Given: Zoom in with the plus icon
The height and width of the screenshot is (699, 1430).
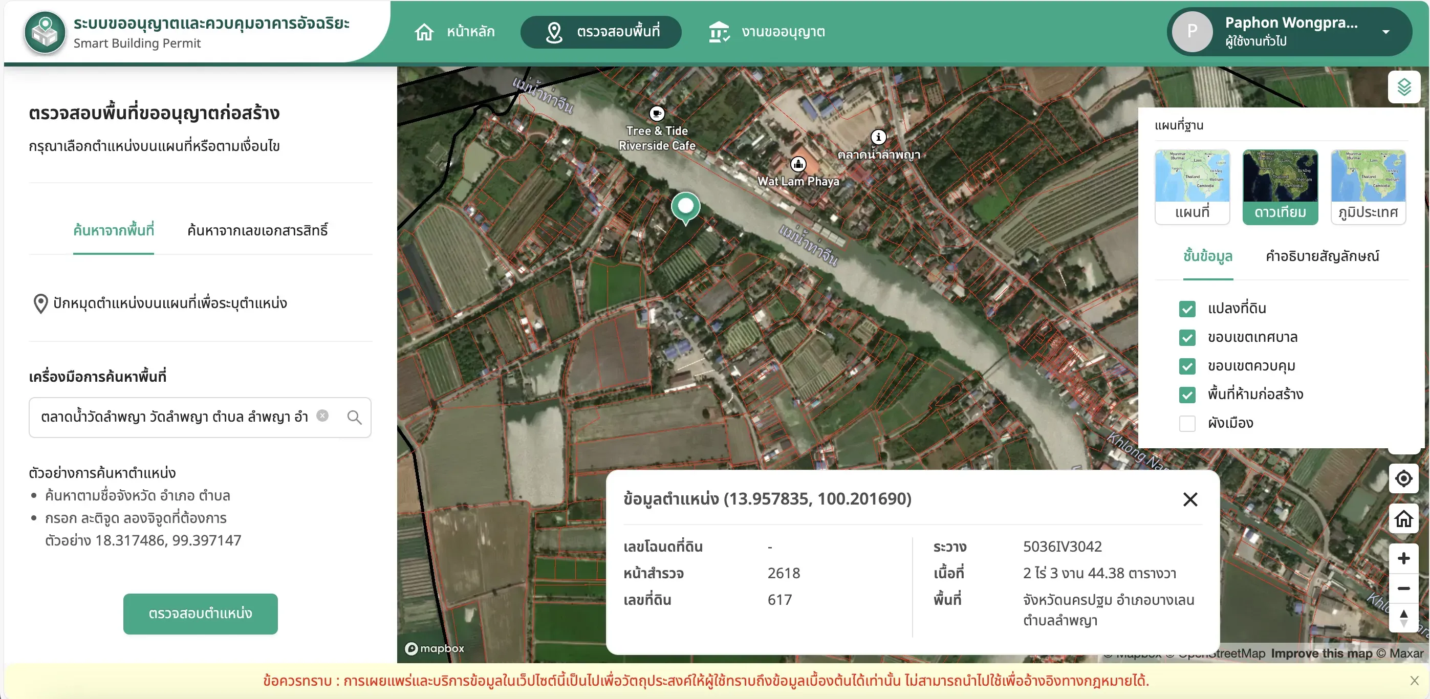Looking at the screenshot, I should (1404, 558).
